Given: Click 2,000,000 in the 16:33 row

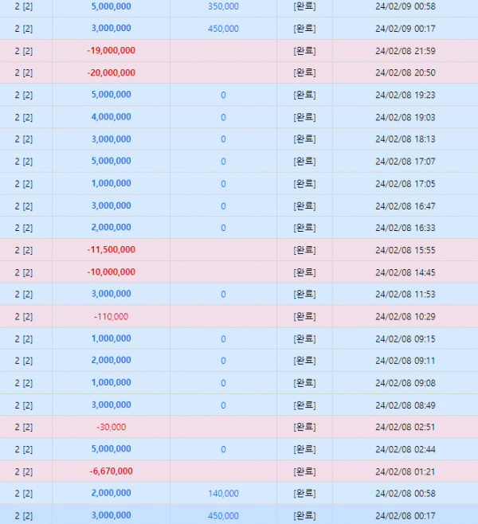Looking at the screenshot, I should point(112,228).
